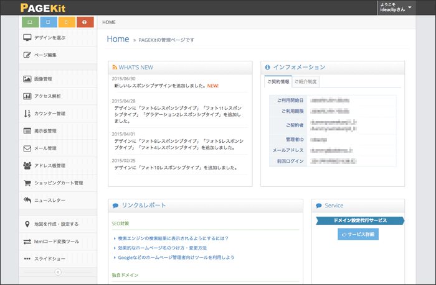The image size is (436, 285).
Task: Collapse the sidebar with the double-chevron button
Action: (x=58, y=272)
